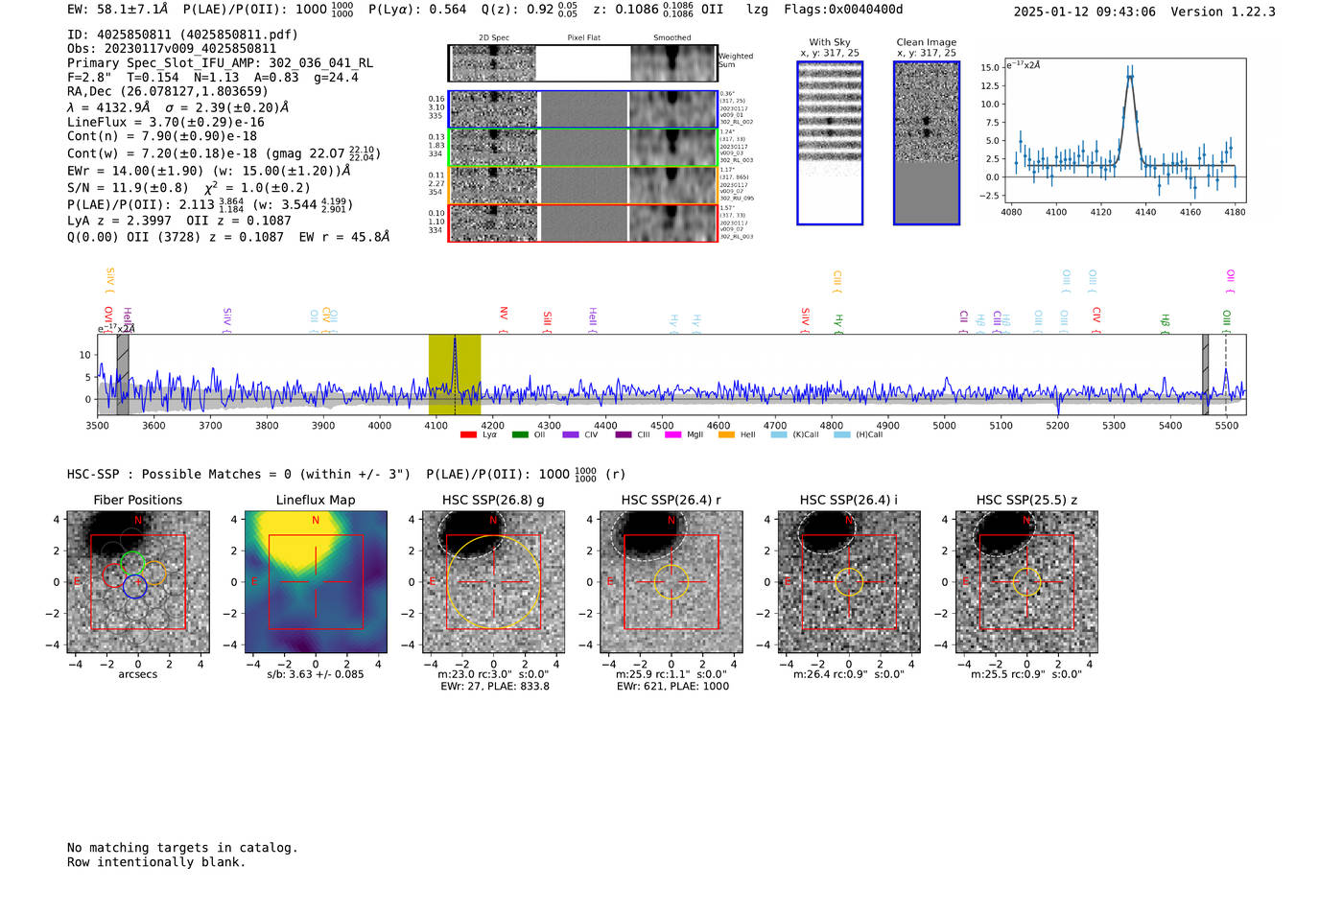
Task: Select the green-bordered fiber spectrum row
Action: [x=583, y=147]
